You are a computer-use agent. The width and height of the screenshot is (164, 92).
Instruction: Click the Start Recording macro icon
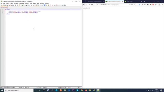(57, 5)
